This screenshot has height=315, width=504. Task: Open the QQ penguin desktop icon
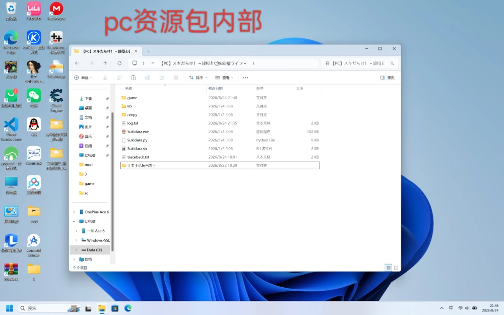[34, 127]
